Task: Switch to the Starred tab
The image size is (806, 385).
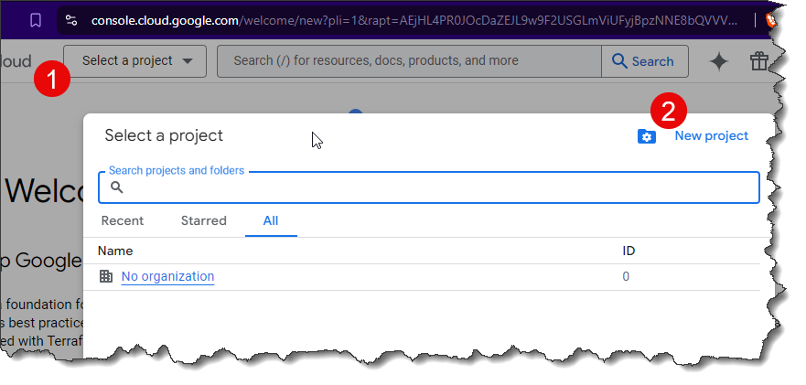Action: 203,220
